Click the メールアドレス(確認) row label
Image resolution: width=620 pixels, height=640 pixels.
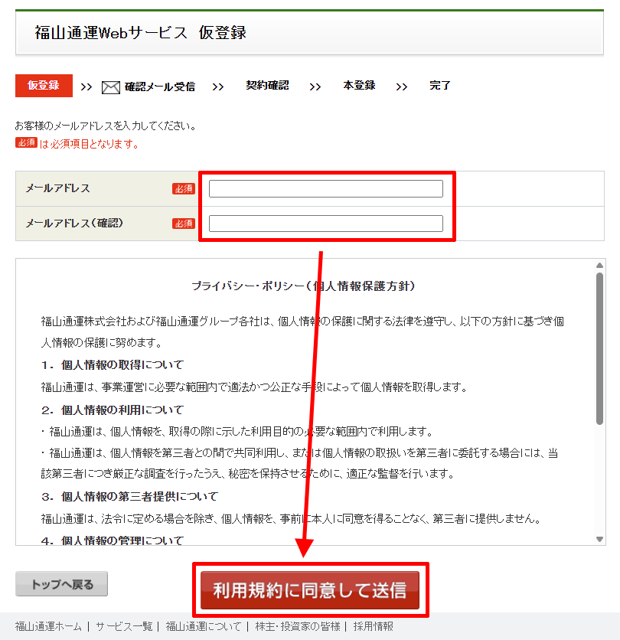point(74,223)
